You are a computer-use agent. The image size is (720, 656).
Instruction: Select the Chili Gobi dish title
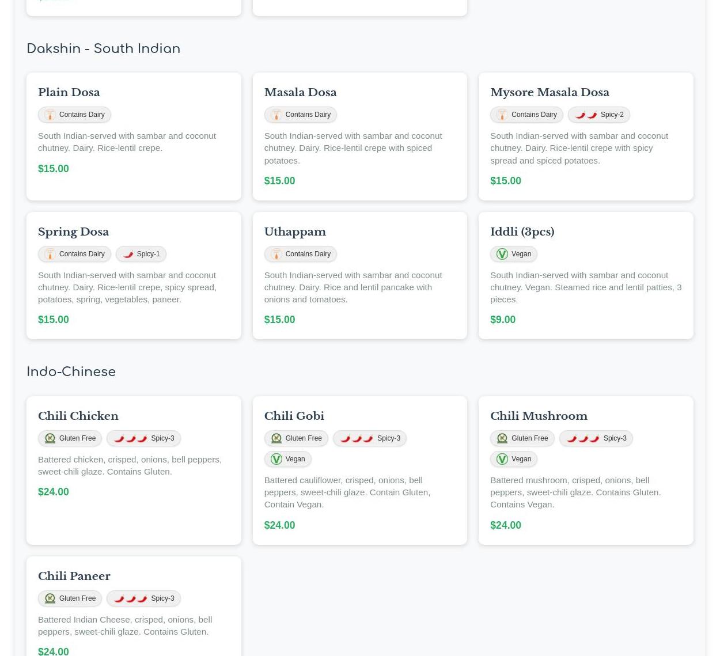tap(294, 416)
